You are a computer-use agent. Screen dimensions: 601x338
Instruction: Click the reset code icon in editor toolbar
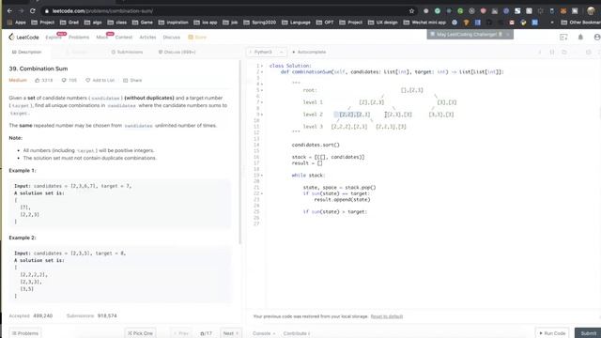pos(564,53)
